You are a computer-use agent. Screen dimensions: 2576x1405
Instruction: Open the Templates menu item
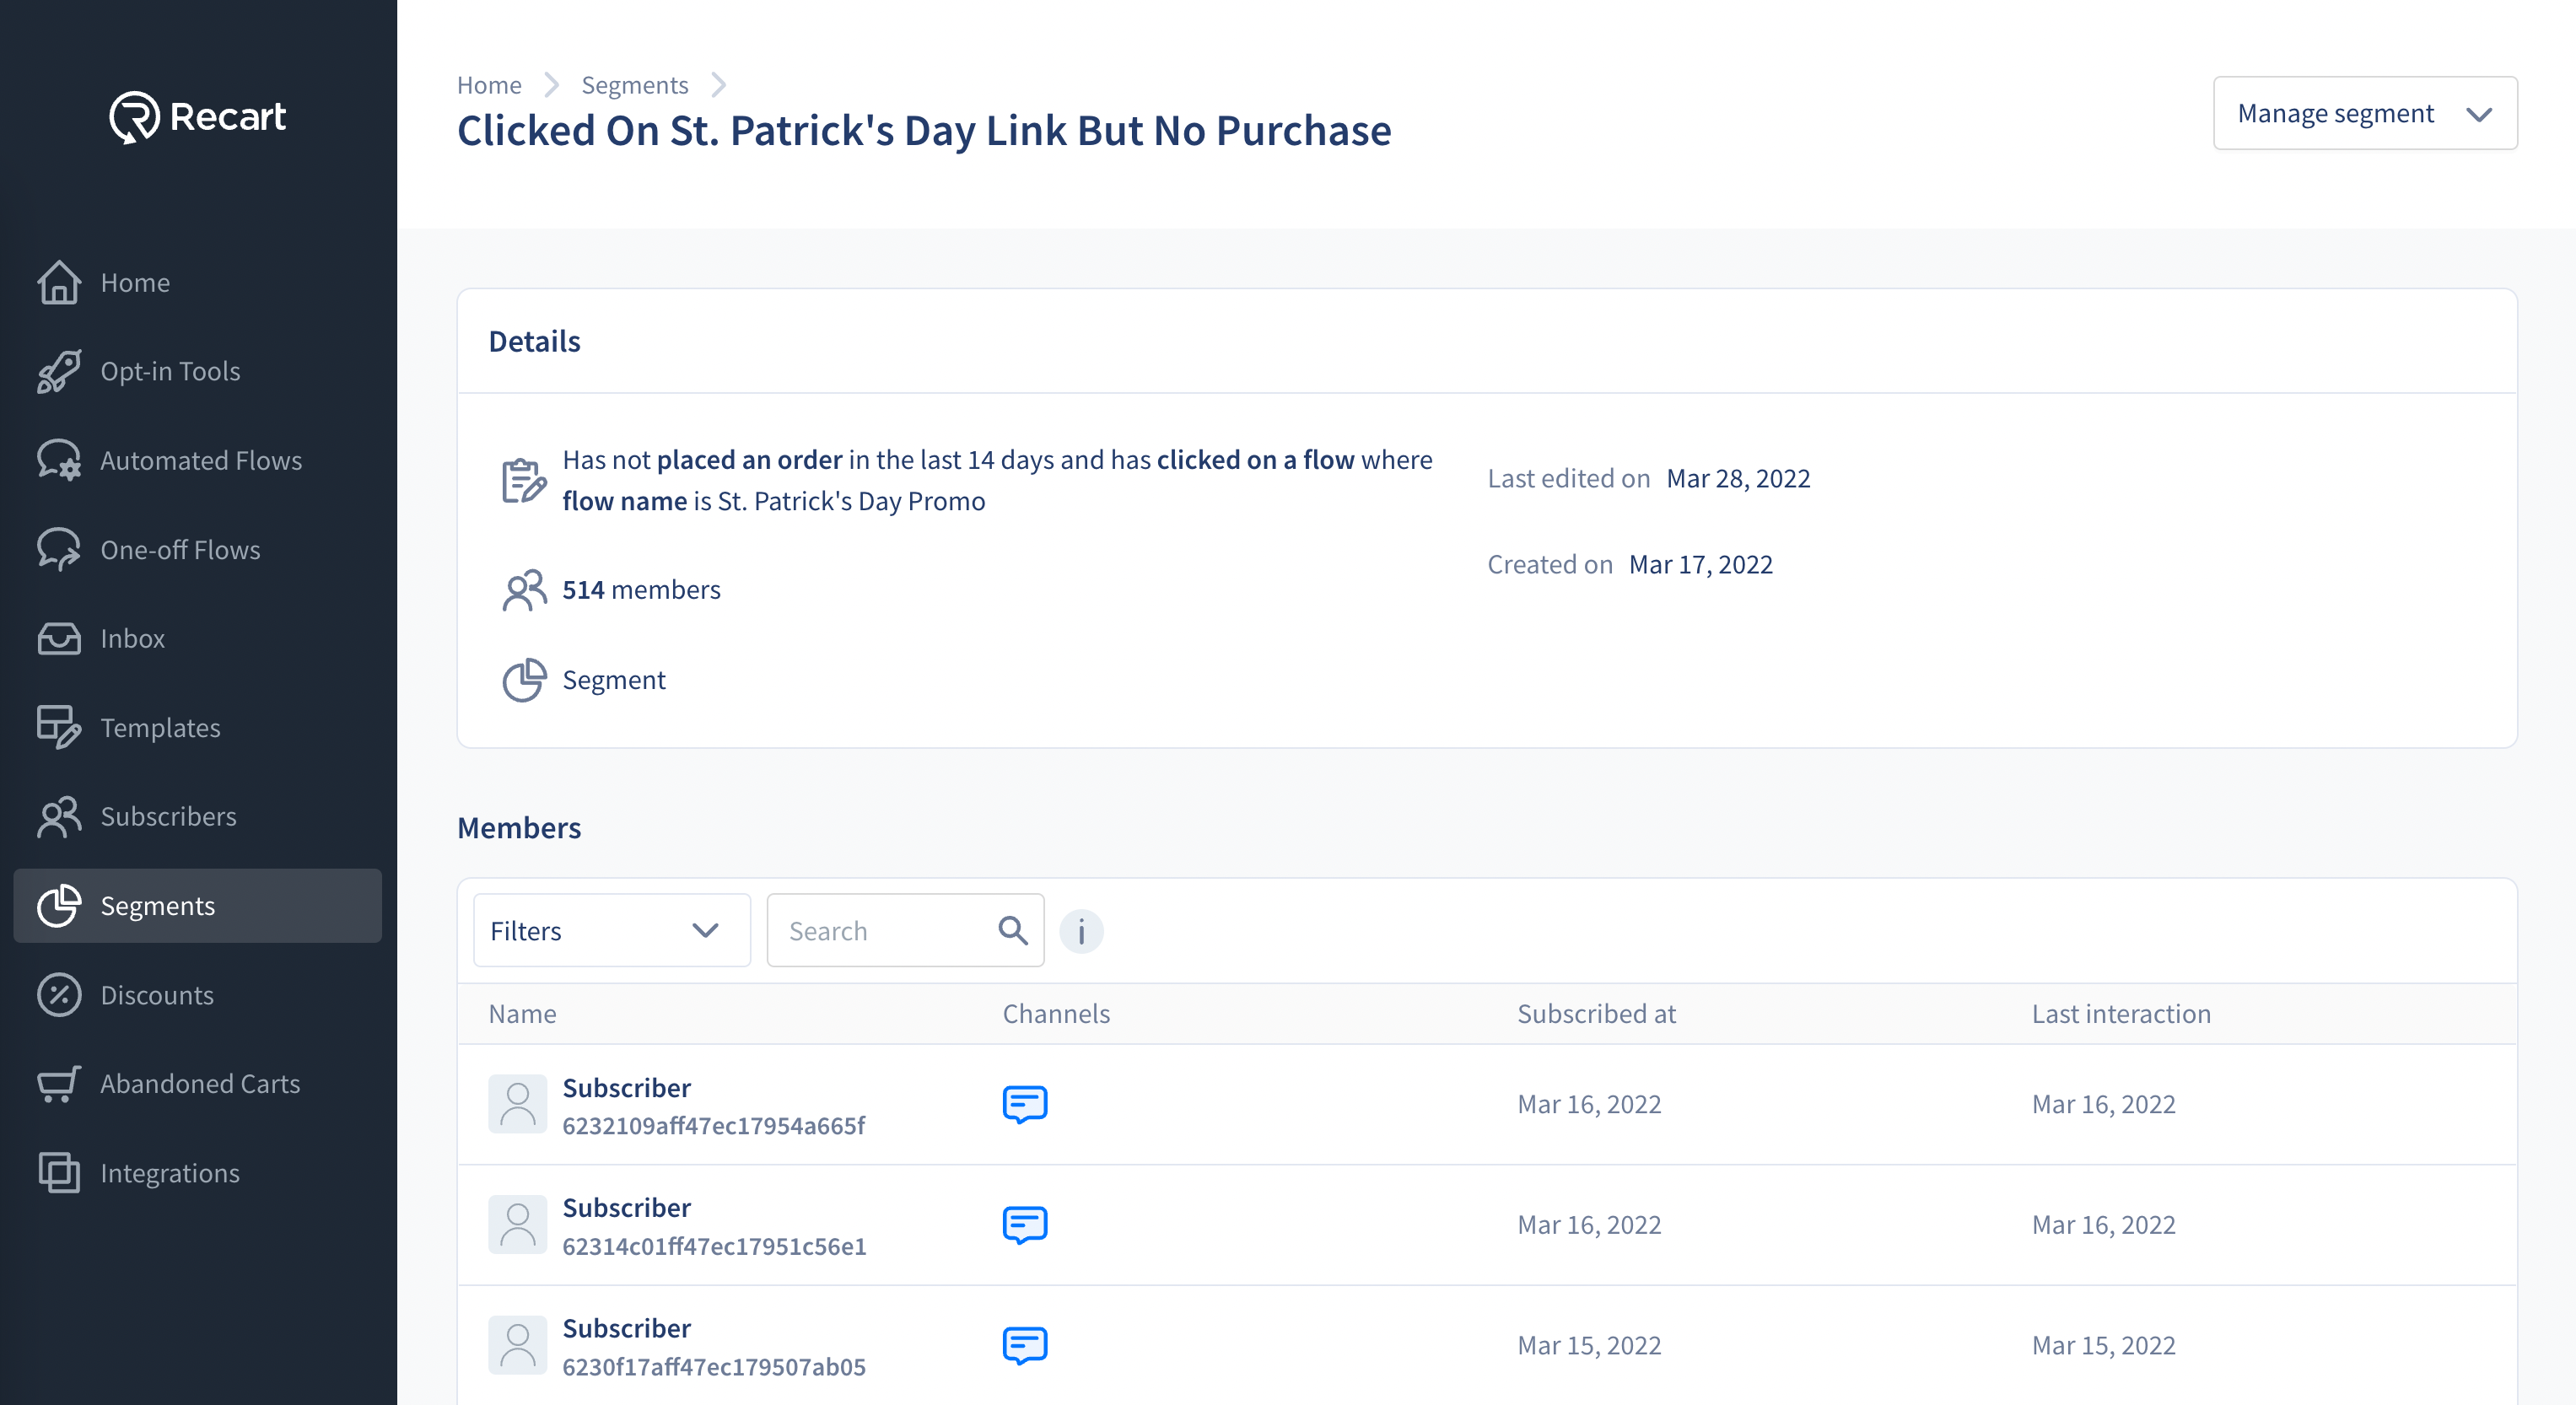point(198,727)
